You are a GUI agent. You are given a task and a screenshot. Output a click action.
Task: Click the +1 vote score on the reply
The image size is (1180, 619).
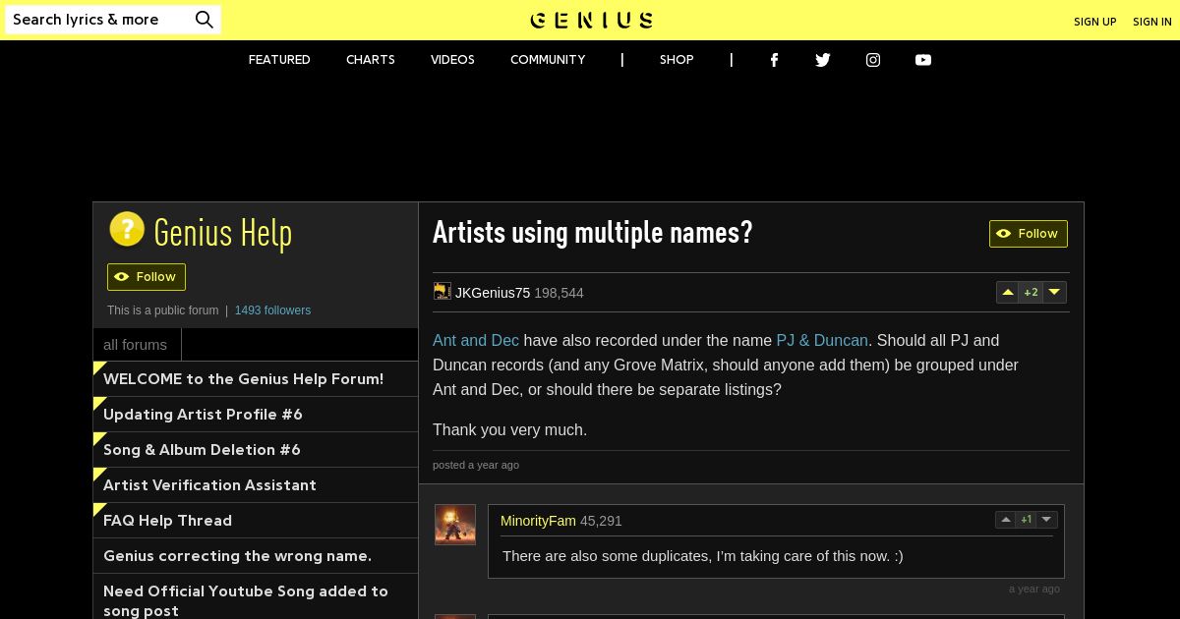click(x=1026, y=520)
